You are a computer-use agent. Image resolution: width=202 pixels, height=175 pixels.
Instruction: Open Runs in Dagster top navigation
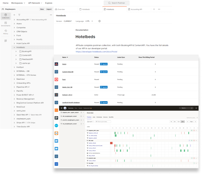[x=76, y=108]
